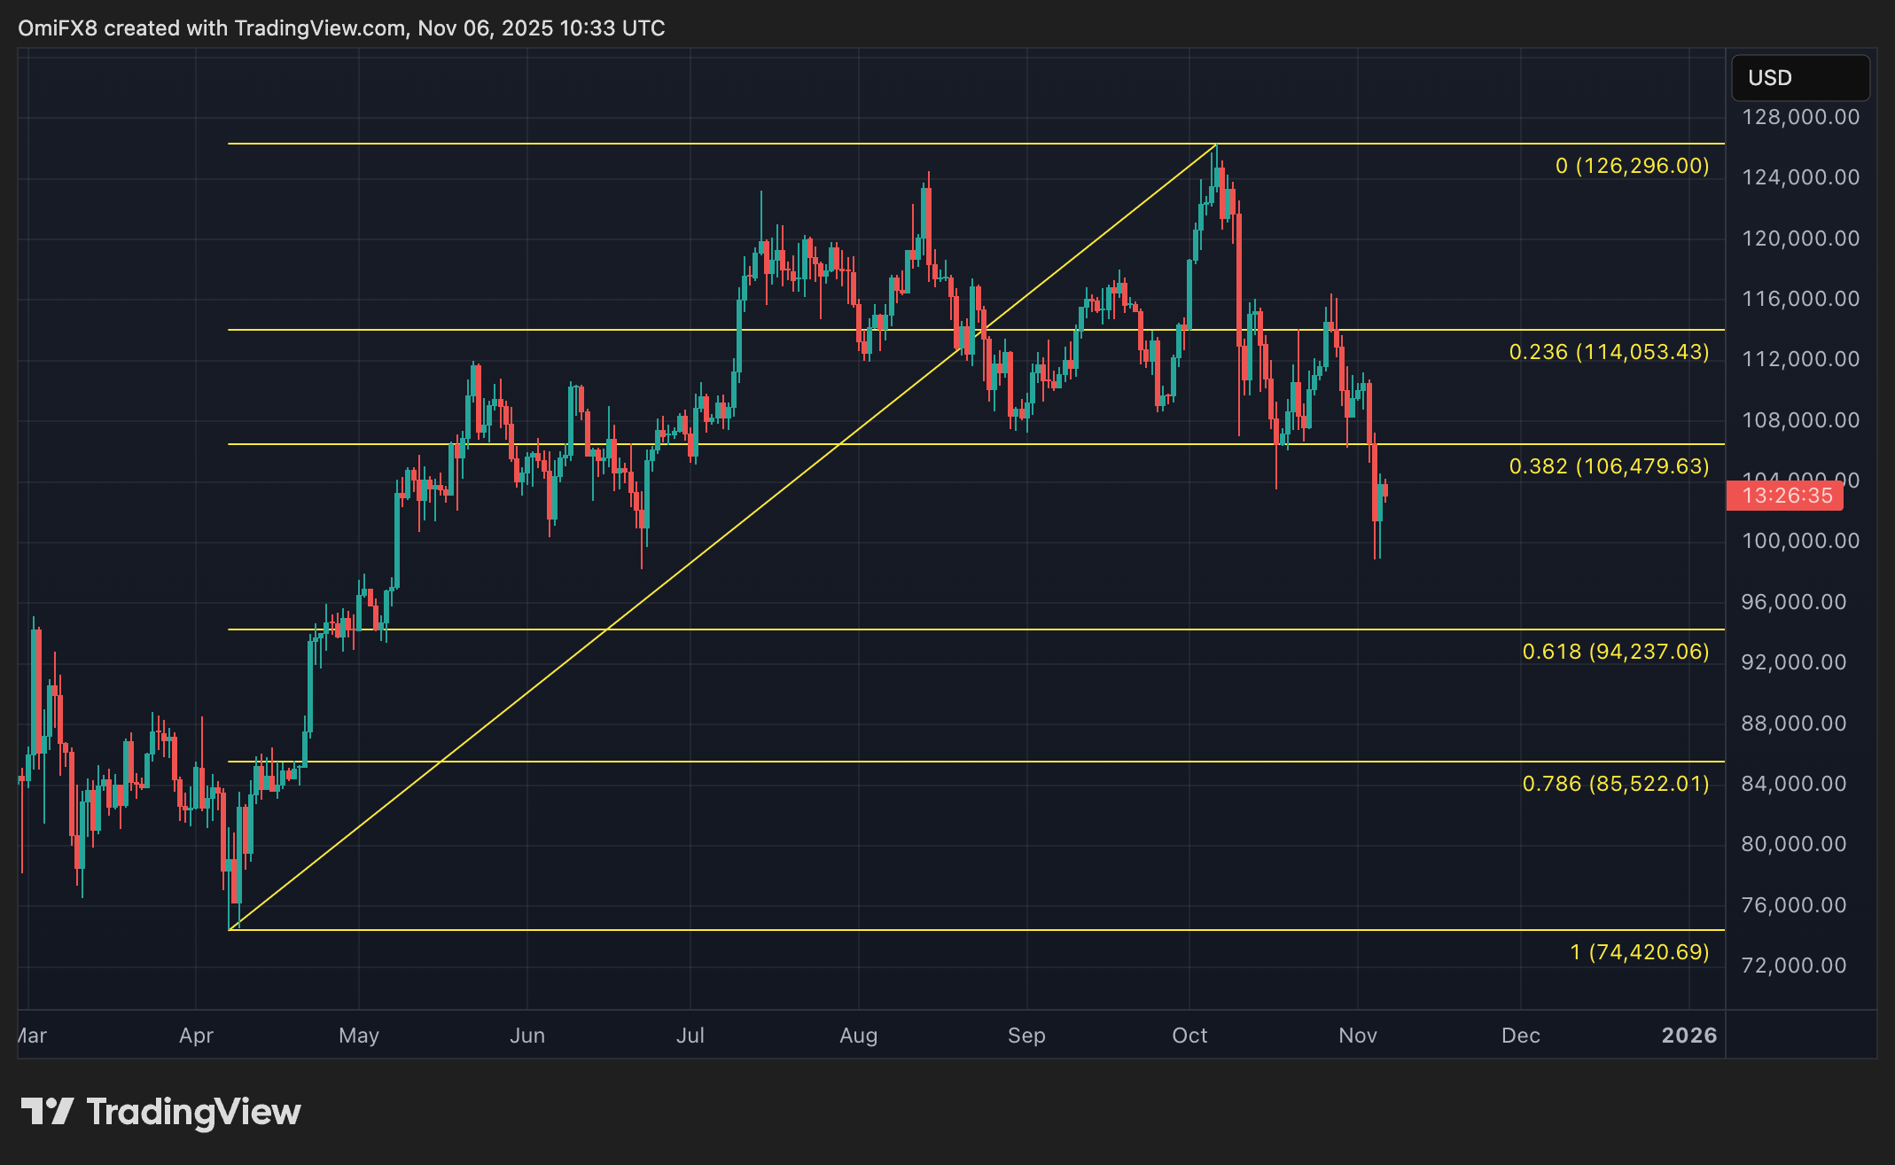This screenshot has height=1165, width=1895.
Task: Click the Dec label on time axis
Action: (x=1520, y=1036)
